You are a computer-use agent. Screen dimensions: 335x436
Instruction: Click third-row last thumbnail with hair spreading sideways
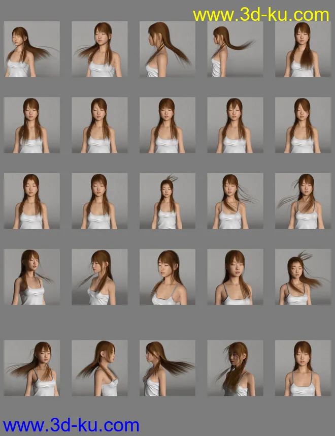[x=303, y=201]
